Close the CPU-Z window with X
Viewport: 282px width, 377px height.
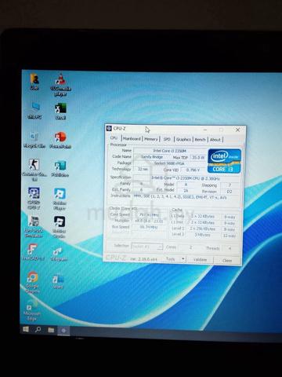tap(237, 130)
